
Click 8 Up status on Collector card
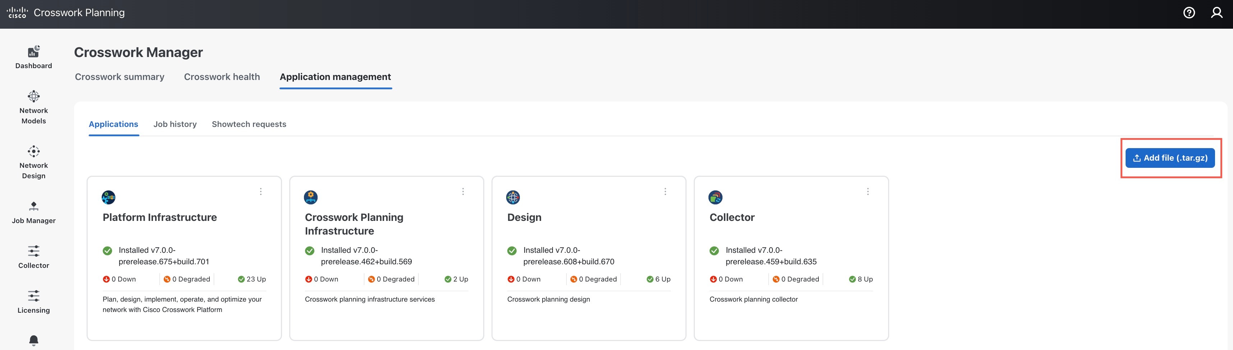860,279
